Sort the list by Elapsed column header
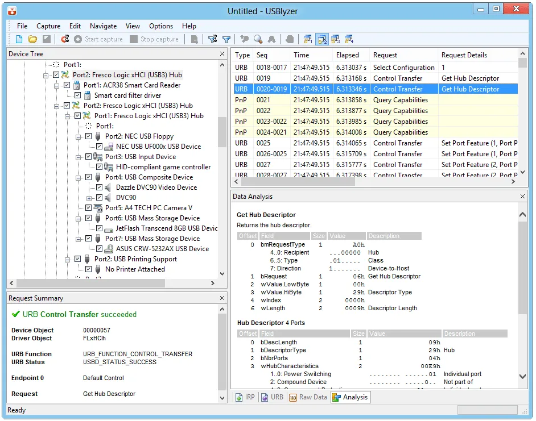 [x=348, y=55]
